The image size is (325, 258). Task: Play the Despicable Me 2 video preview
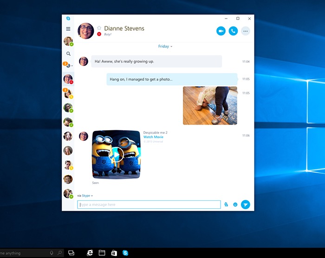coord(117,154)
